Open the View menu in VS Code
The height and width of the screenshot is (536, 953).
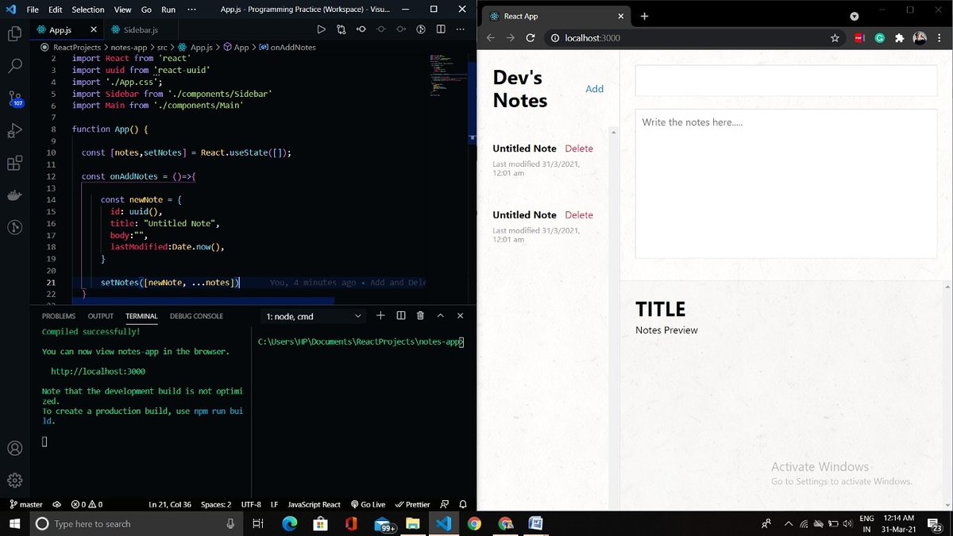click(122, 10)
